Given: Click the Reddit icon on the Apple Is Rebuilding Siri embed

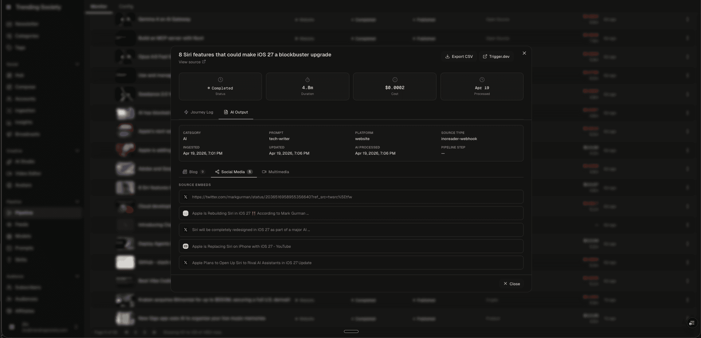Looking at the screenshot, I should [186, 213].
